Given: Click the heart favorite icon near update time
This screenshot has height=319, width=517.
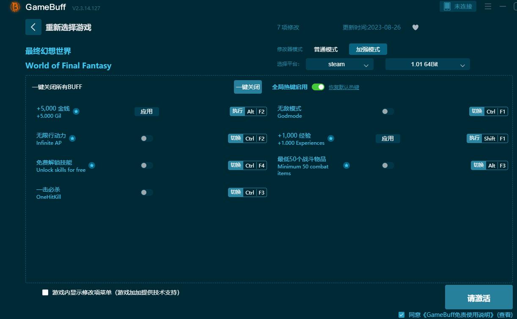Looking at the screenshot, I should click(x=415, y=27).
